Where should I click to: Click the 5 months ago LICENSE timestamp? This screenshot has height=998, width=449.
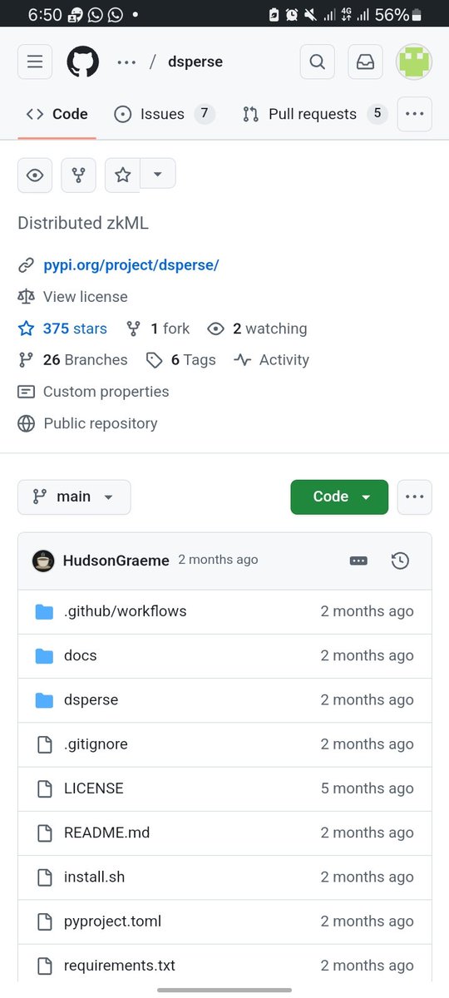point(368,788)
